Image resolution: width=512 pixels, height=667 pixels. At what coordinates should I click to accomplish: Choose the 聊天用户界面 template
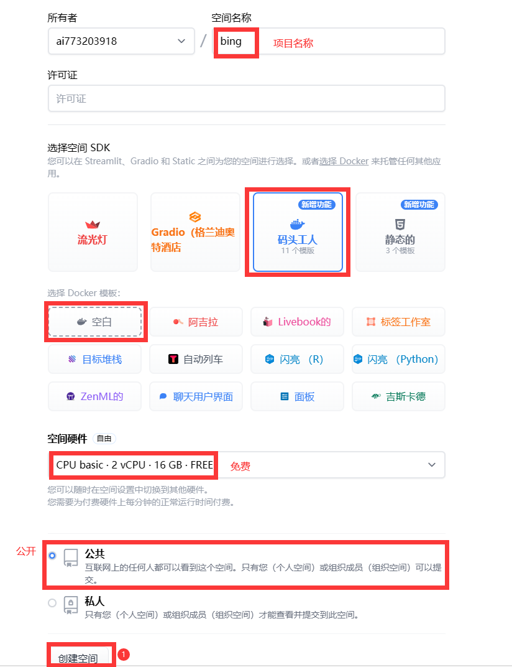click(x=196, y=396)
